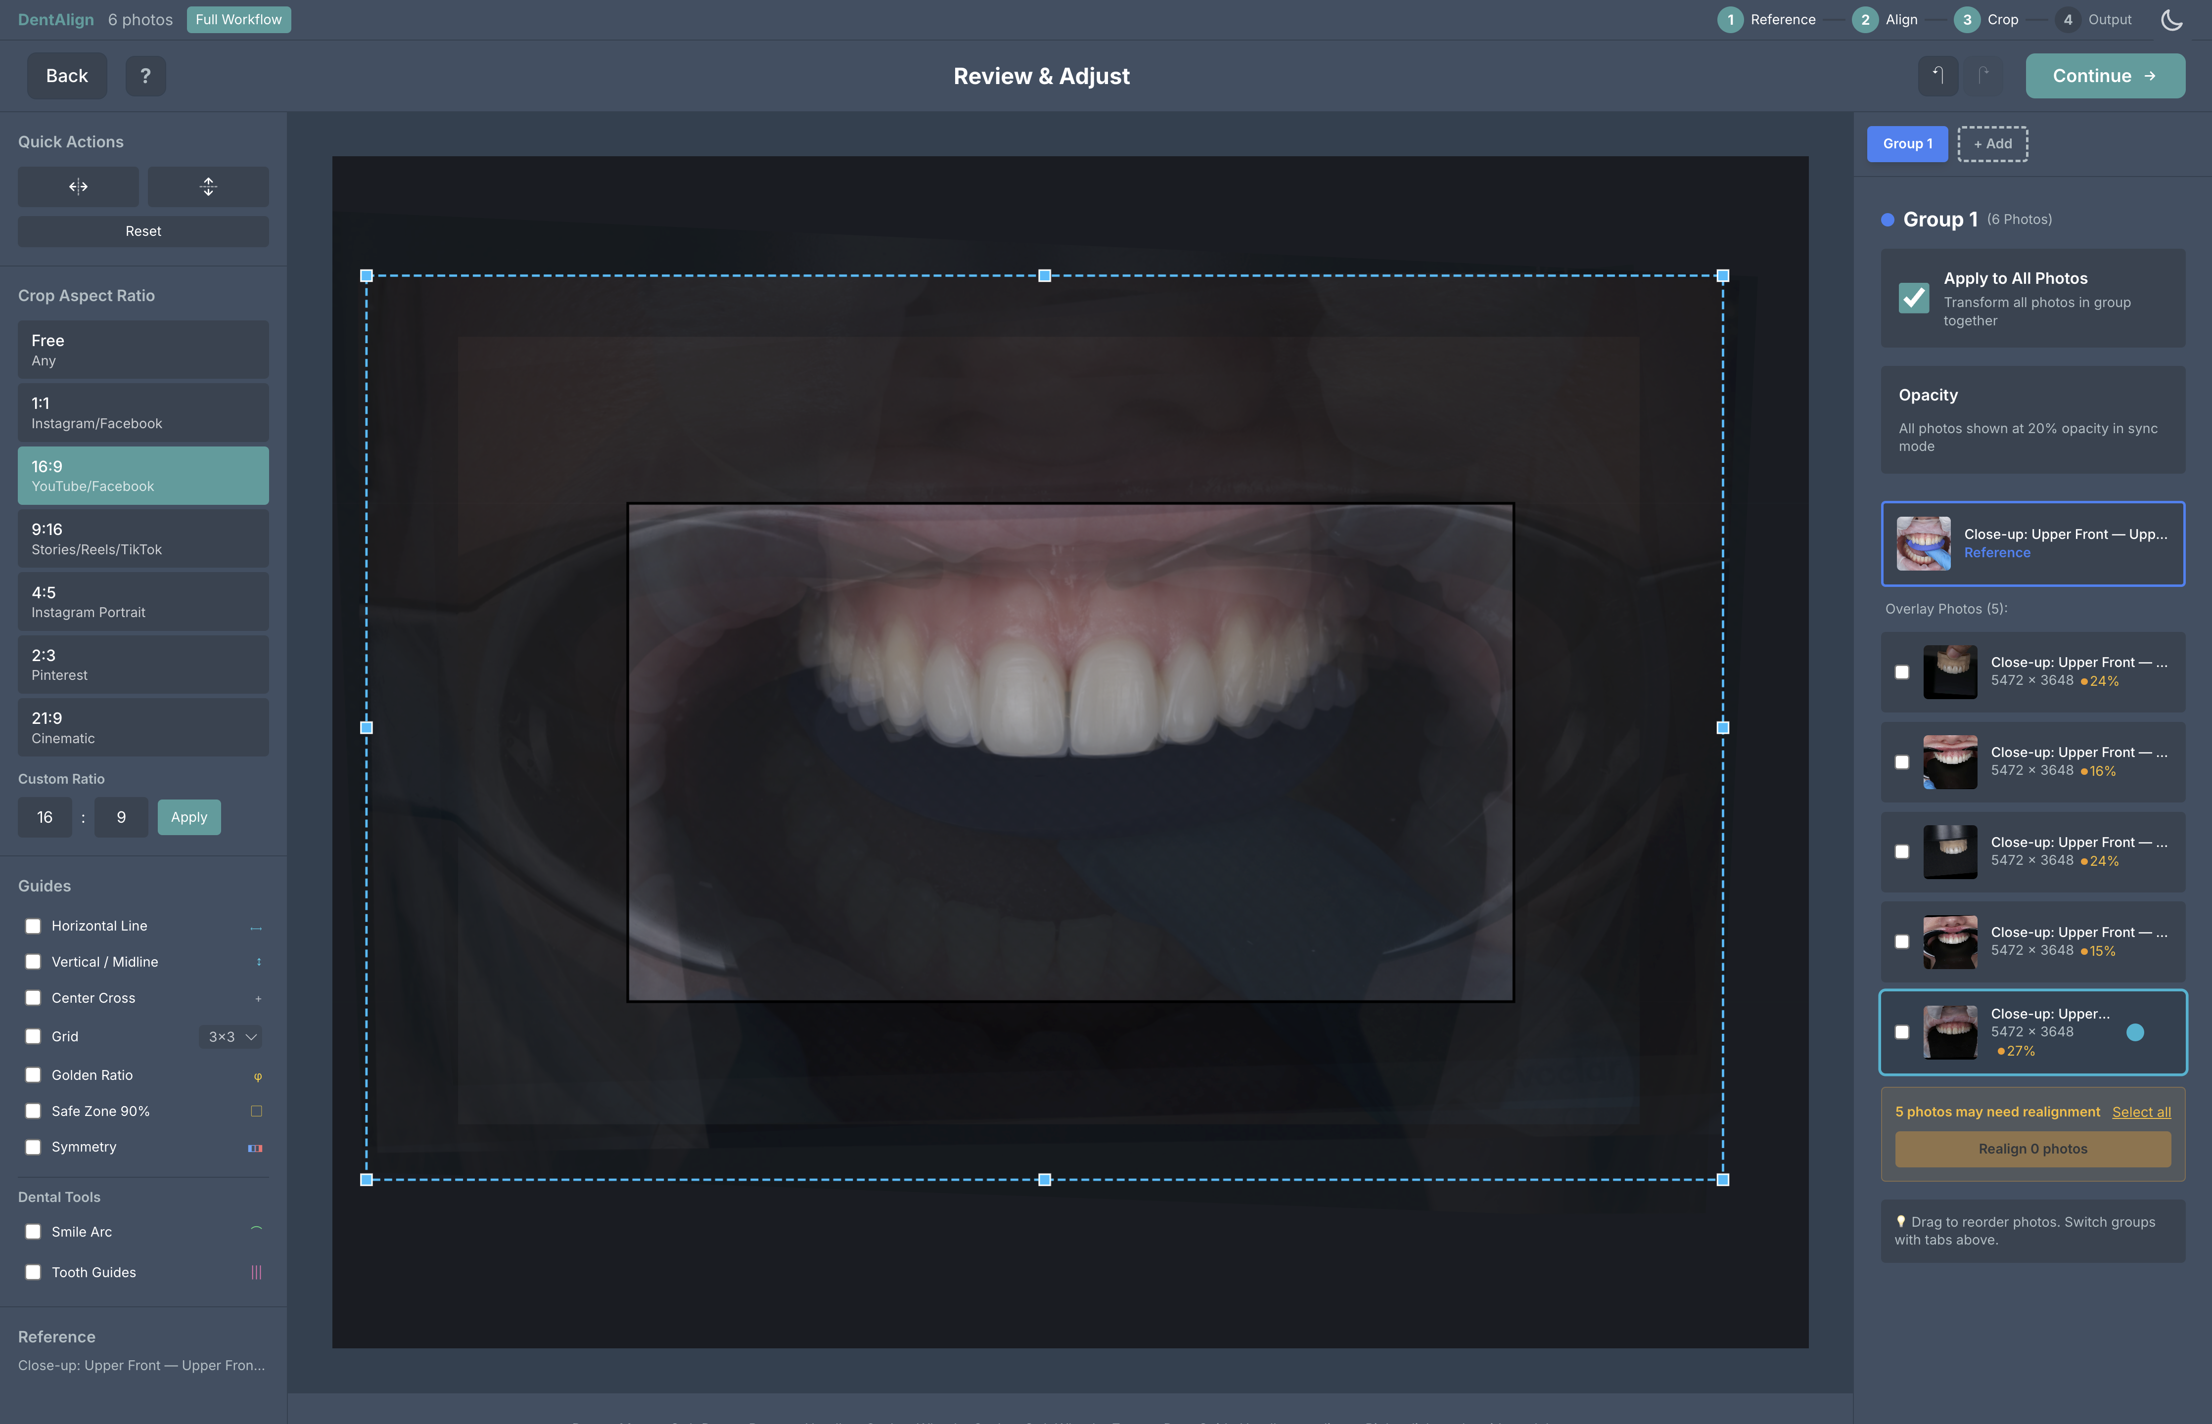Open the Help question mark icon
2212x1424 pixels.
click(145, 76)
